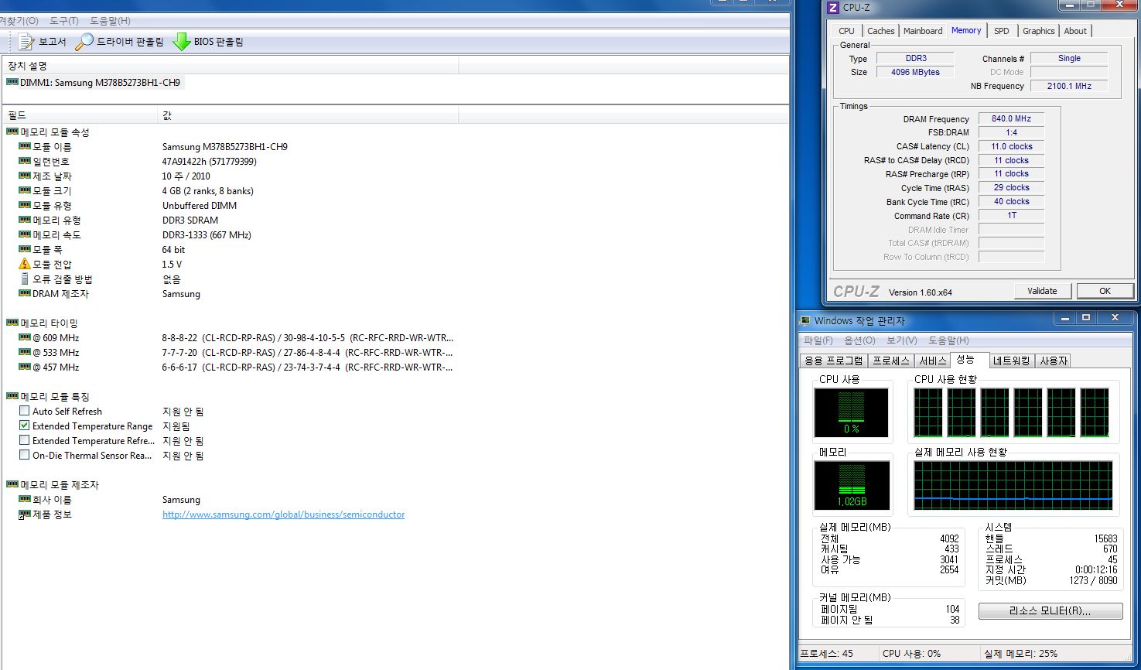Switch to CPU tab in CPU-Z

point(847,31)
